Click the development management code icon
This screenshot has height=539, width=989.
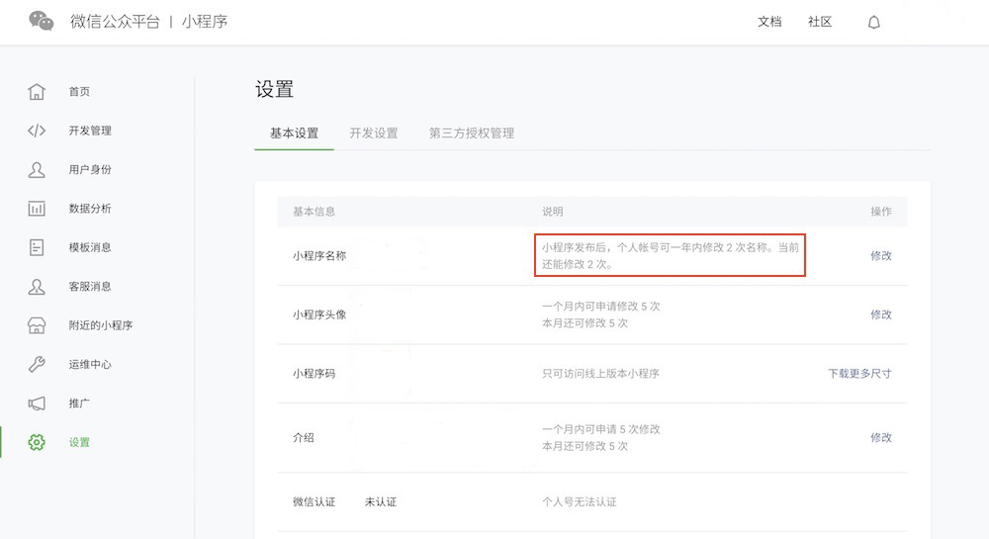(37, 131)
